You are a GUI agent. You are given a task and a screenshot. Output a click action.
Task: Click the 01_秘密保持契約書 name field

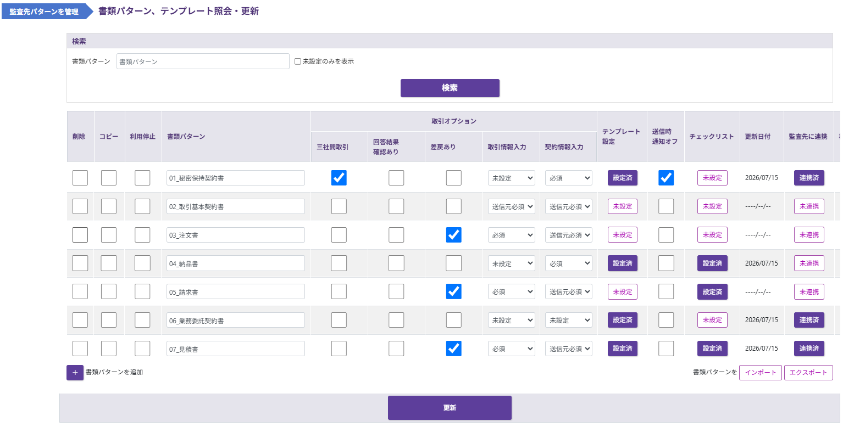(x=236, y=178)
